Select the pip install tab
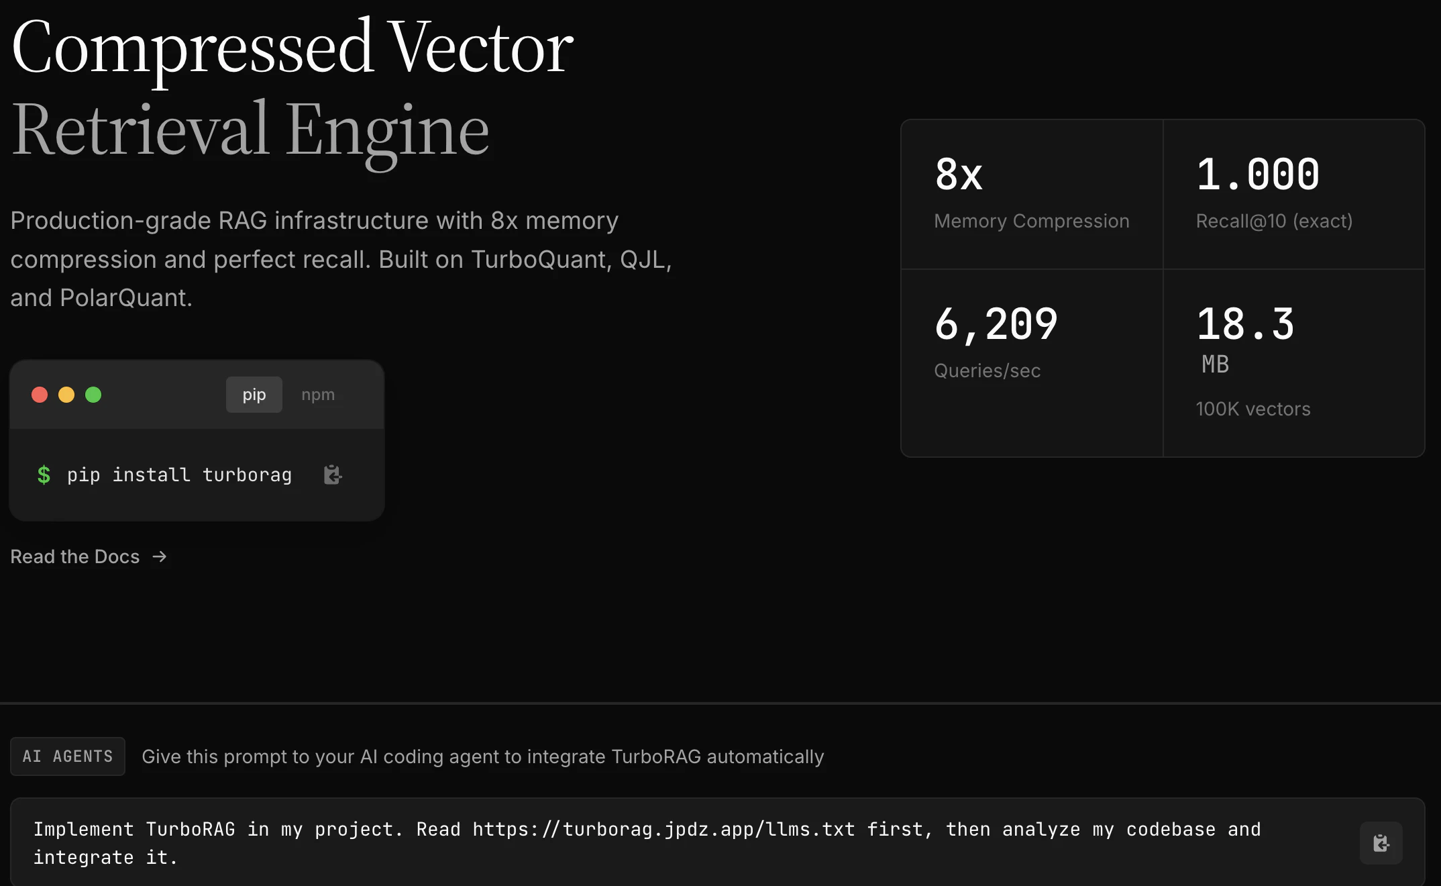The width and height of the screenshot is (1441, 886). click(x=254, y=395)
